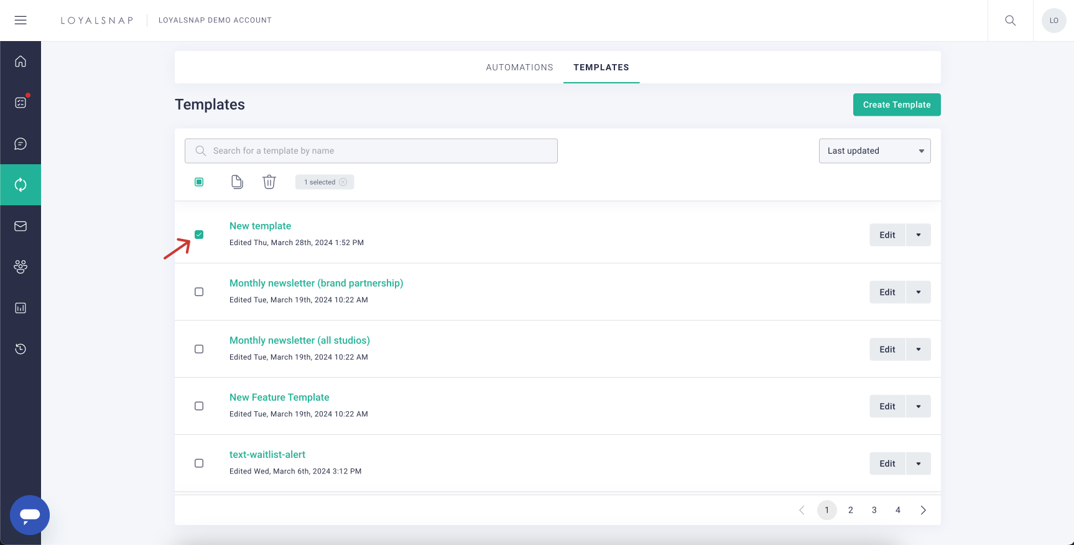Open the LO user avatar
The height and width of the screenshot is (545, 1074).
[x=1053, y=21]
